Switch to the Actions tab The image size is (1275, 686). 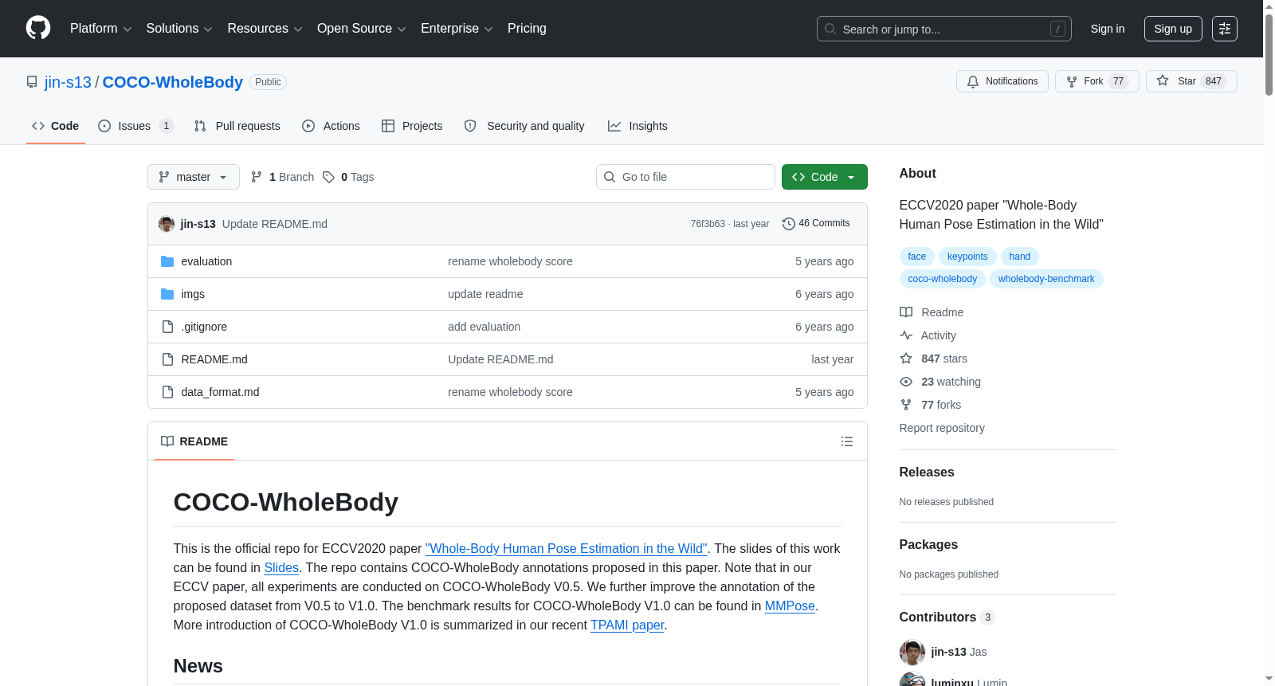point(331,126)
